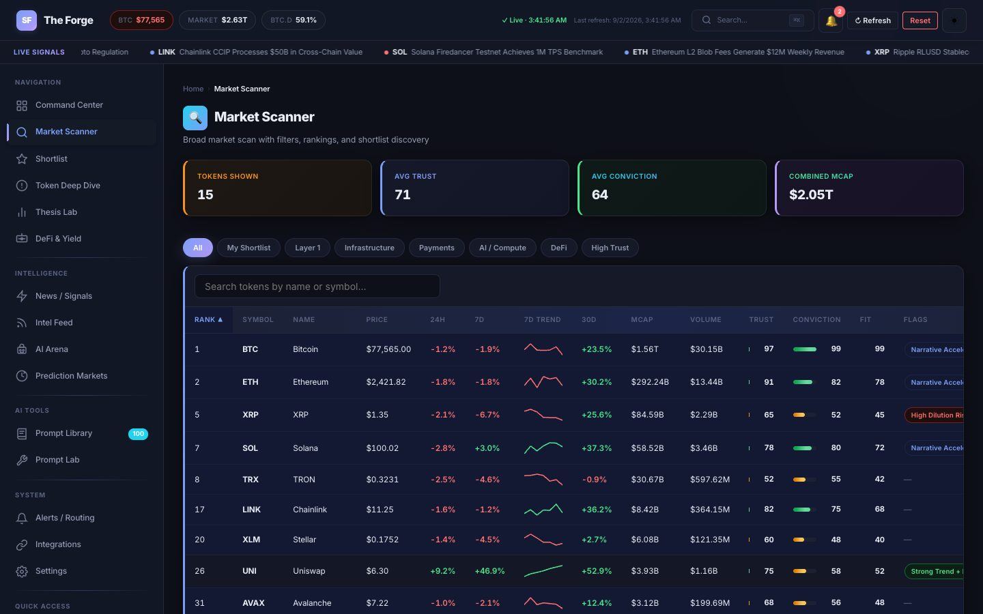
Task: Click the Alerts / Routing bell icon
Action: [22, 518]
